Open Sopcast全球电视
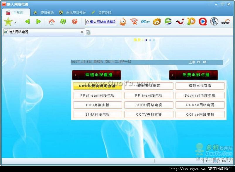The height and width of the screenshot is (172, 235). [x=200, y=95]
